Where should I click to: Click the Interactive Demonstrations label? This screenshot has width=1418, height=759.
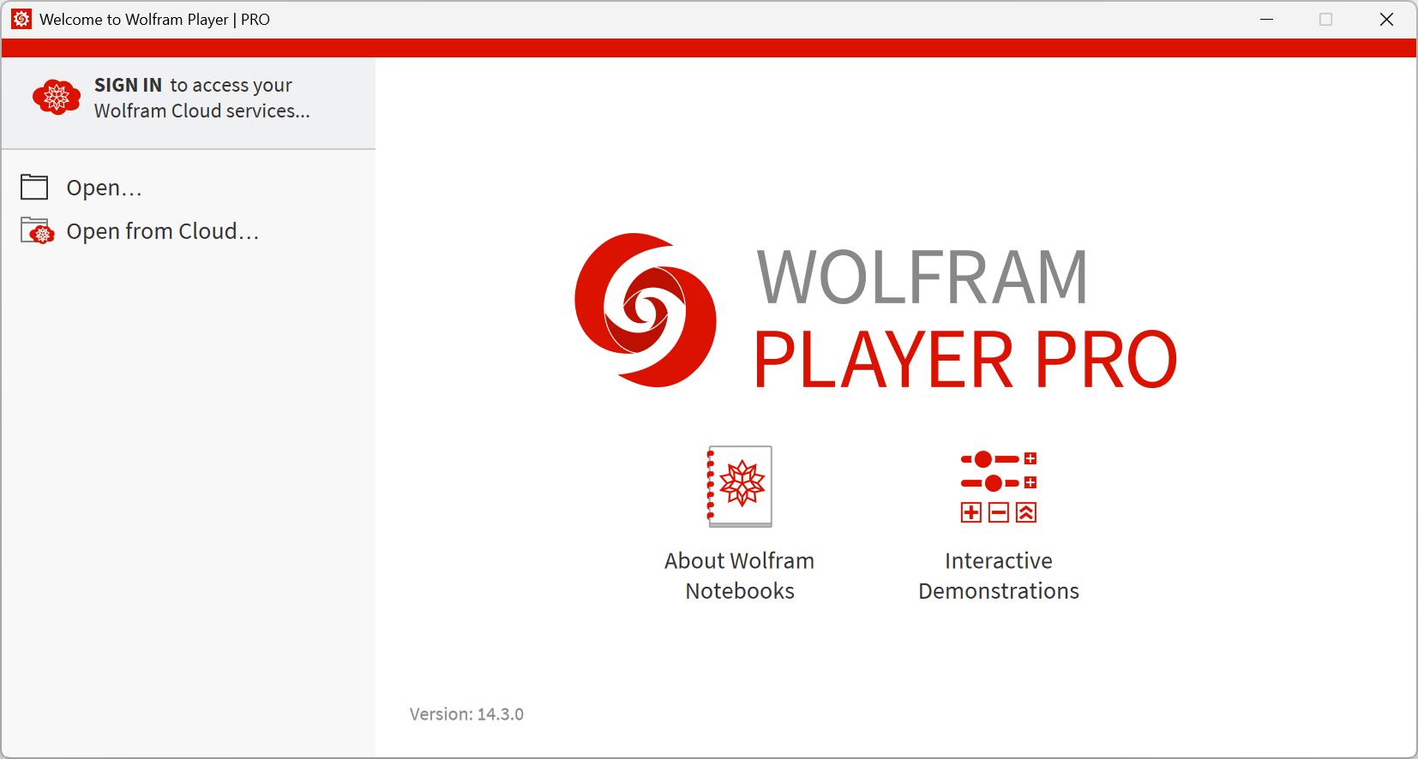tap(999, 576)
